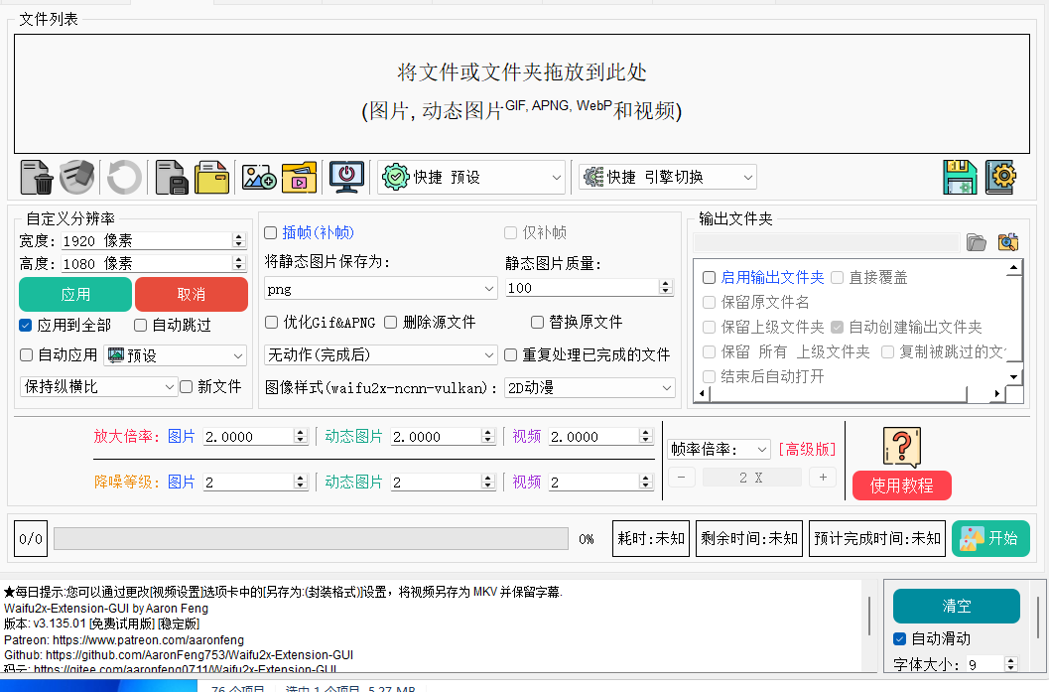Change static image format from png
1049x692 pixels.
point(380,288)
